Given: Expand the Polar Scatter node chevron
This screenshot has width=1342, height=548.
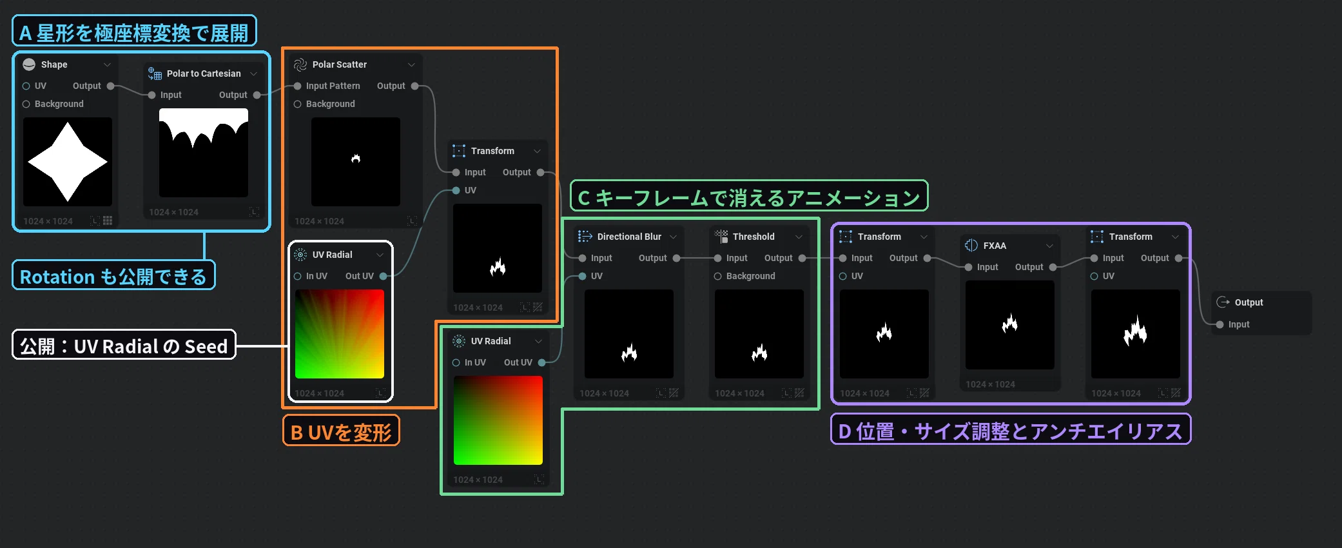Looking at the screenshot, I should (411, 64).
